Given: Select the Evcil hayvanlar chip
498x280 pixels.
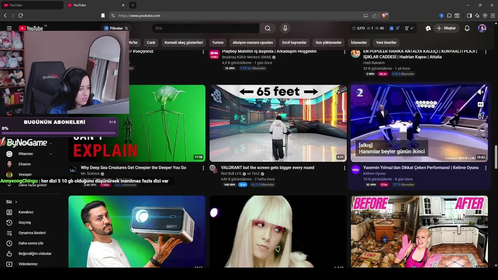Looking at the screenshot, I should 294,42.
